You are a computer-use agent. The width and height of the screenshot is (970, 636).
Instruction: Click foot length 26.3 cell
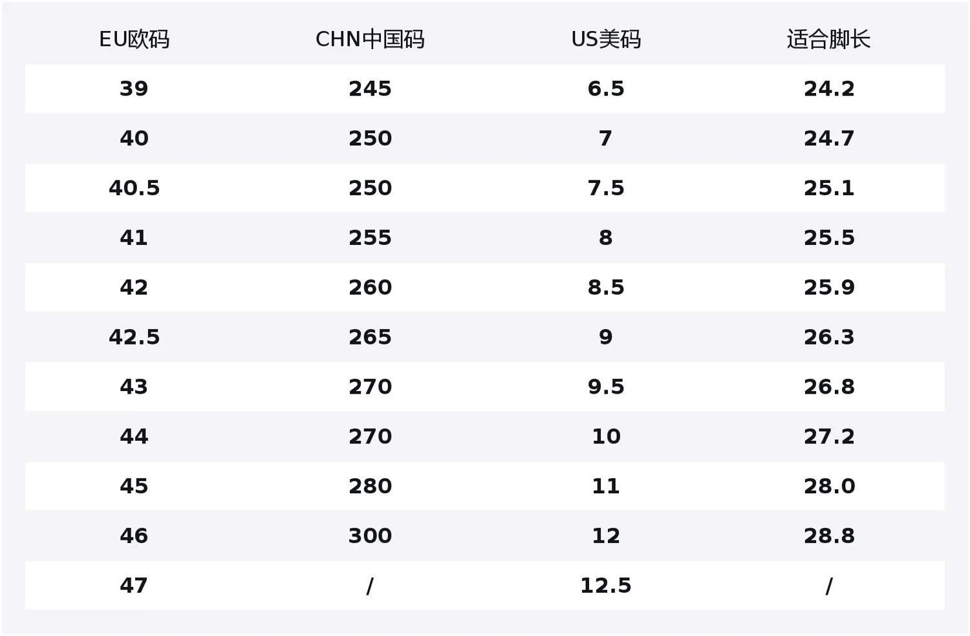pos(829,337)
